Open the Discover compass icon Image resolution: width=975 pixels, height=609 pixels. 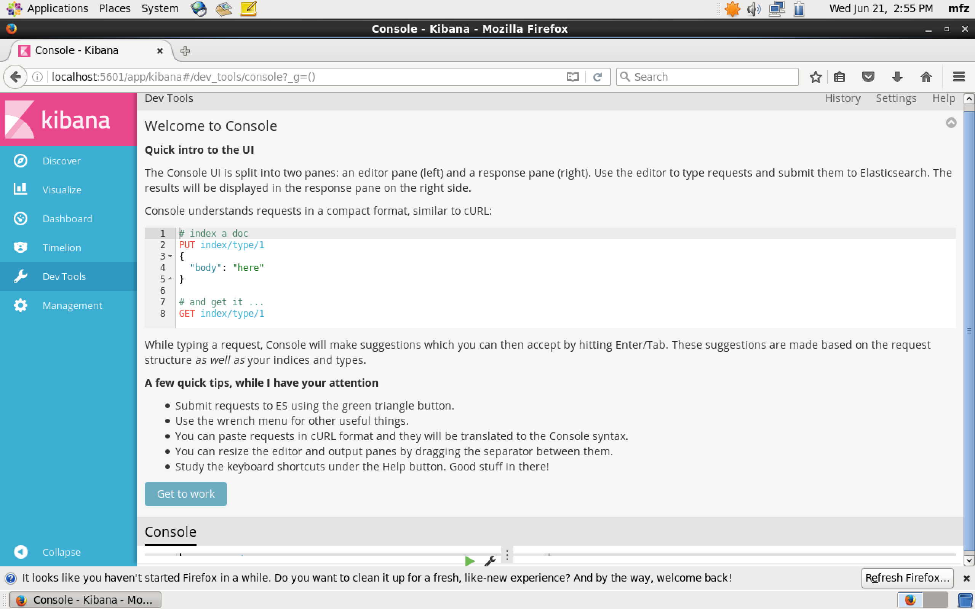pos(21,161)
